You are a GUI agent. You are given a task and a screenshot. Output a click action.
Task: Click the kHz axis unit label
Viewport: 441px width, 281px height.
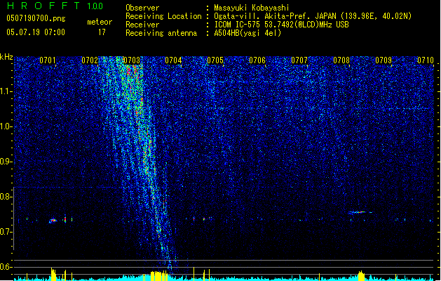[x=6, y=57]
